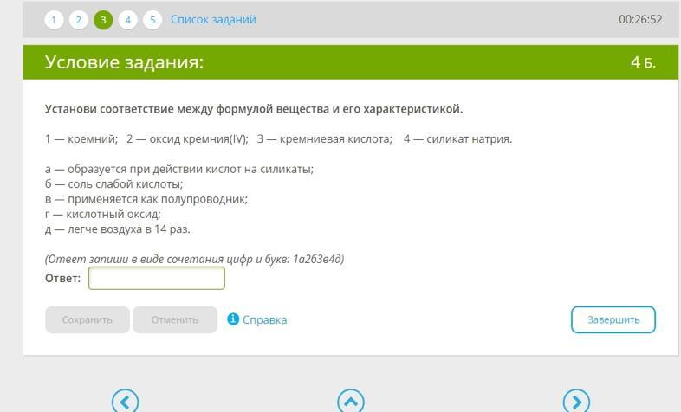Image resolution: width=681 pixels, height=412 pixels.
Task: Click the italic answer format hint
Action: pos(194,259)
